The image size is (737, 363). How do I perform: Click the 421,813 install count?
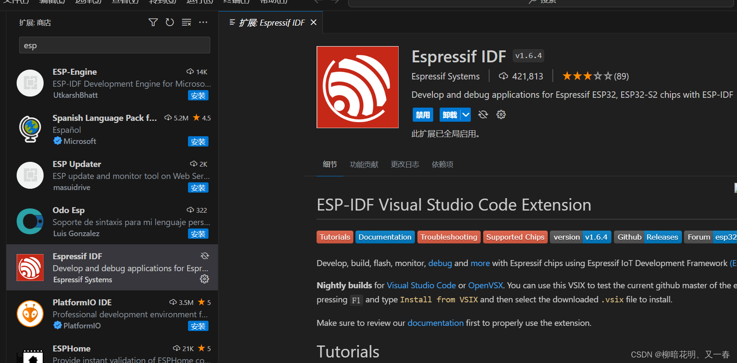528,76
